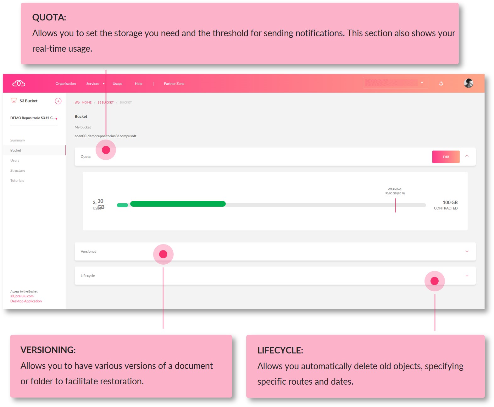494x407 pixels.
Task: Click the bucket name coen00-demorepositorios31compusoft
Action: coord(105,136)
